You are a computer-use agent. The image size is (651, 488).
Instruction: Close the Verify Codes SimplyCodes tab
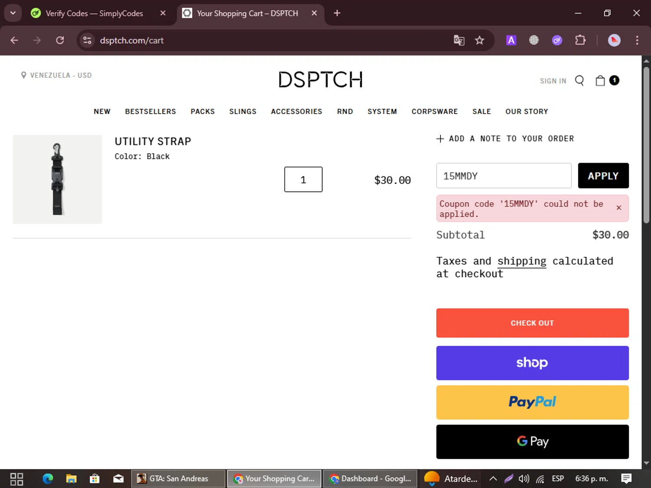(x=163, y=13)
